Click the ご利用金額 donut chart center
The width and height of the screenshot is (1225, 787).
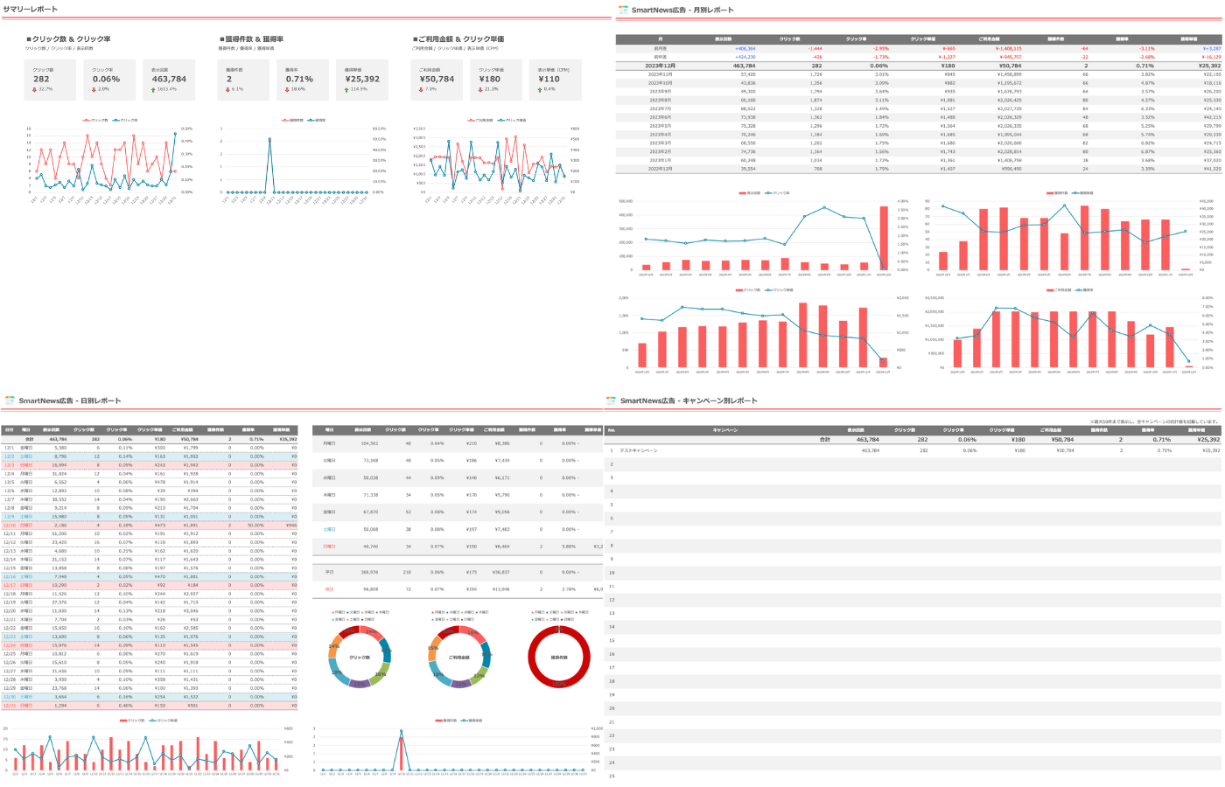tap(459, 657)
